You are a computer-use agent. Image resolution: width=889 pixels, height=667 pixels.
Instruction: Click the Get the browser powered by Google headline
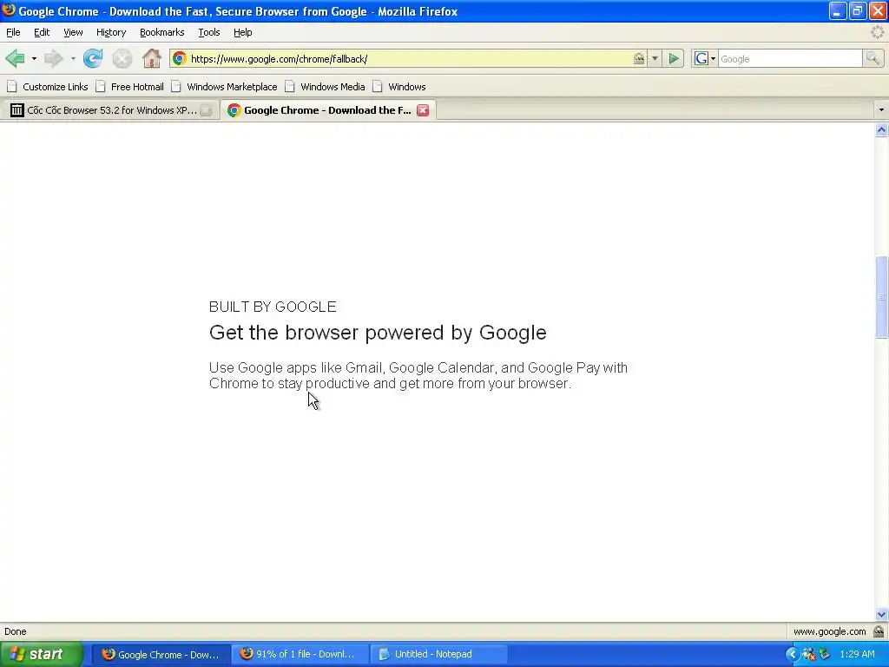tap(378, 333)
